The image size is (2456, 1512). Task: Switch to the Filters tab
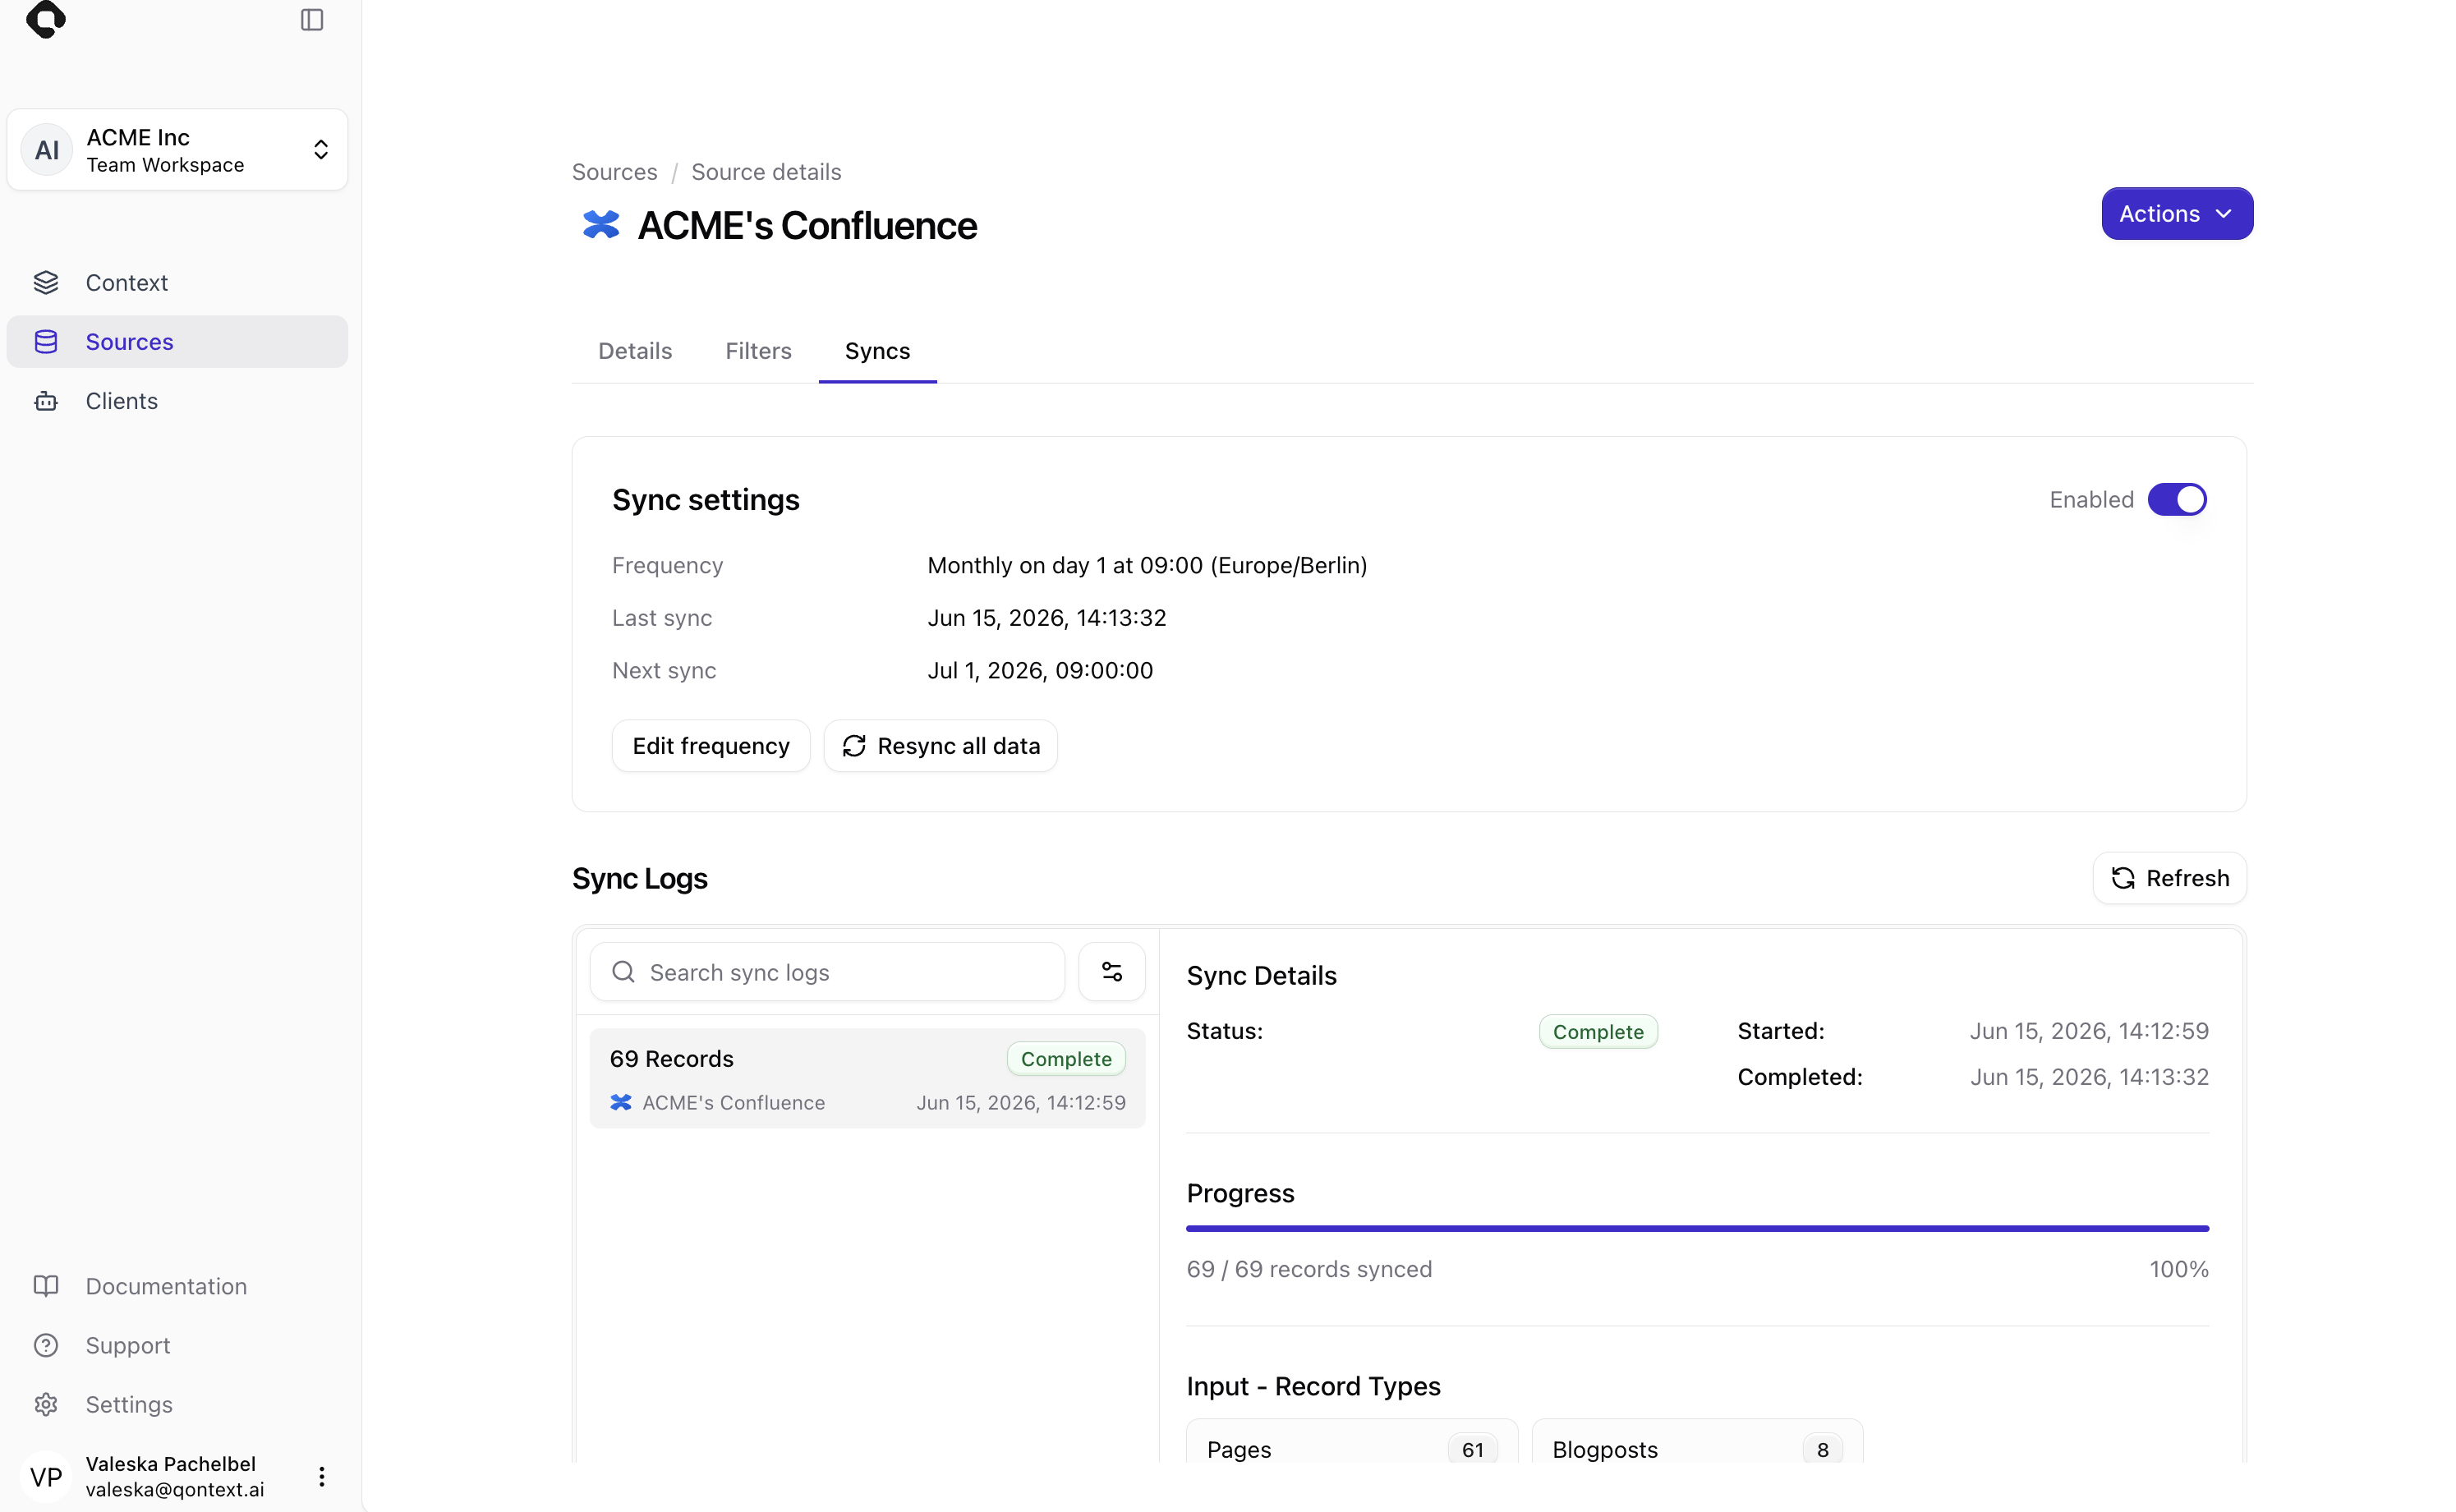pyautogui.click(x=758, y=351)
